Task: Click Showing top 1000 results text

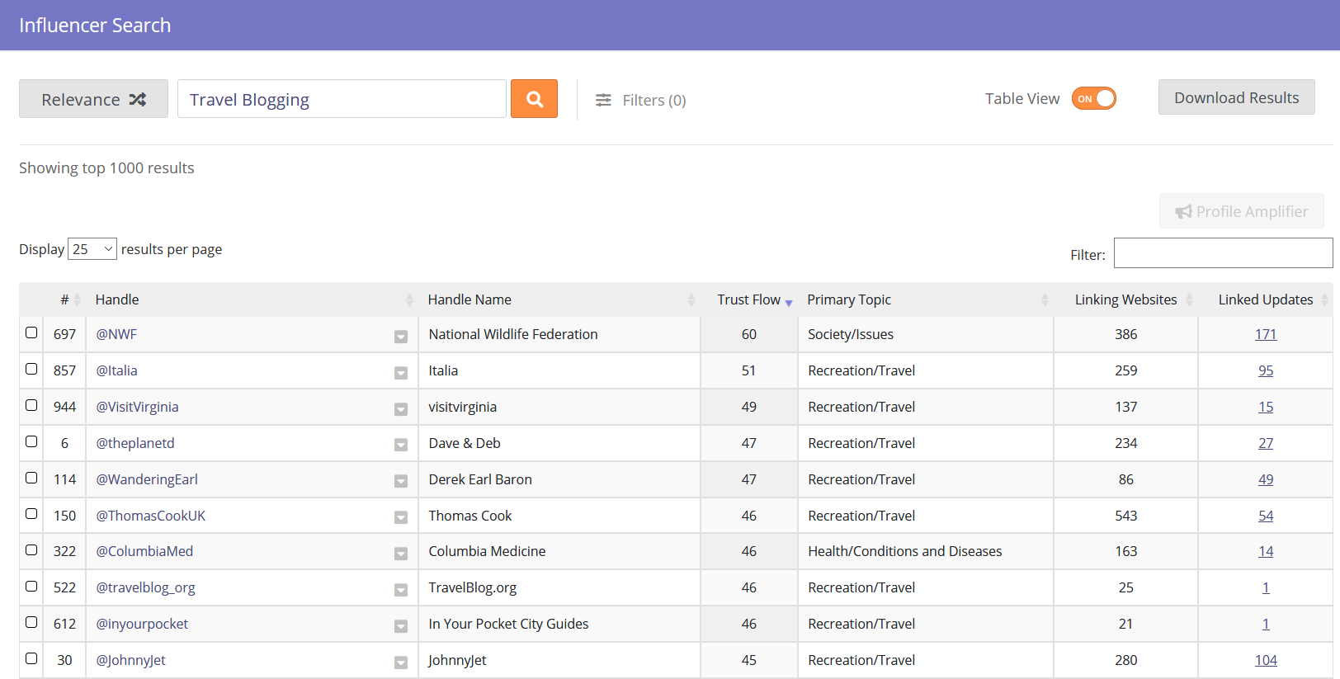Action: tap(106, 167)
